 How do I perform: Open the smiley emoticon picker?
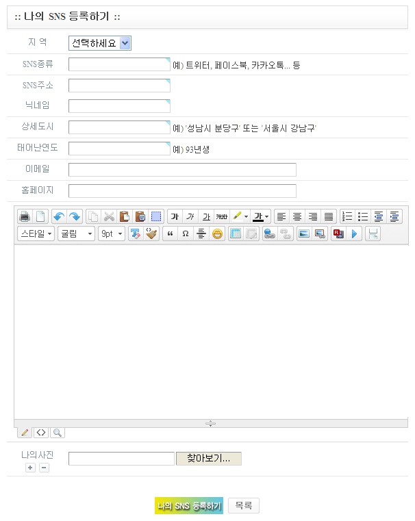click(x=217, y=234)
